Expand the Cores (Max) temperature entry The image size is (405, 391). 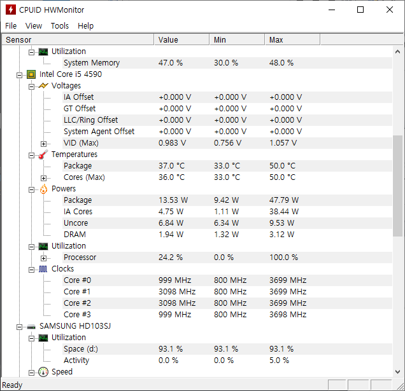tap(44, 178)
